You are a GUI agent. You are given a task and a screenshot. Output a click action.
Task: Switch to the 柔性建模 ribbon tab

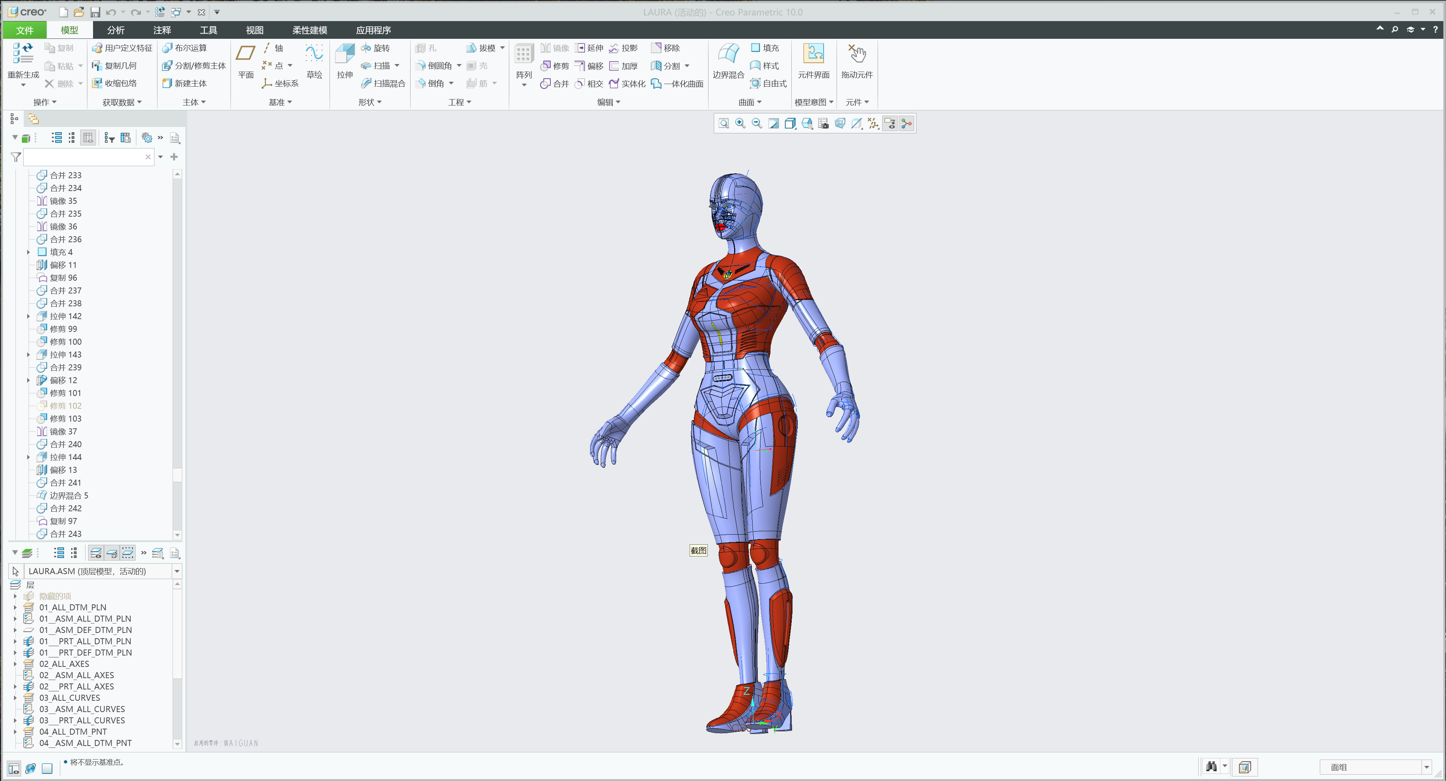309,30
